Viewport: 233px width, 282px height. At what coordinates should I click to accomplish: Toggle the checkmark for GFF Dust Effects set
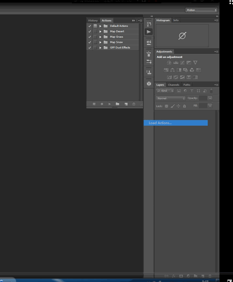pos(90,48)
